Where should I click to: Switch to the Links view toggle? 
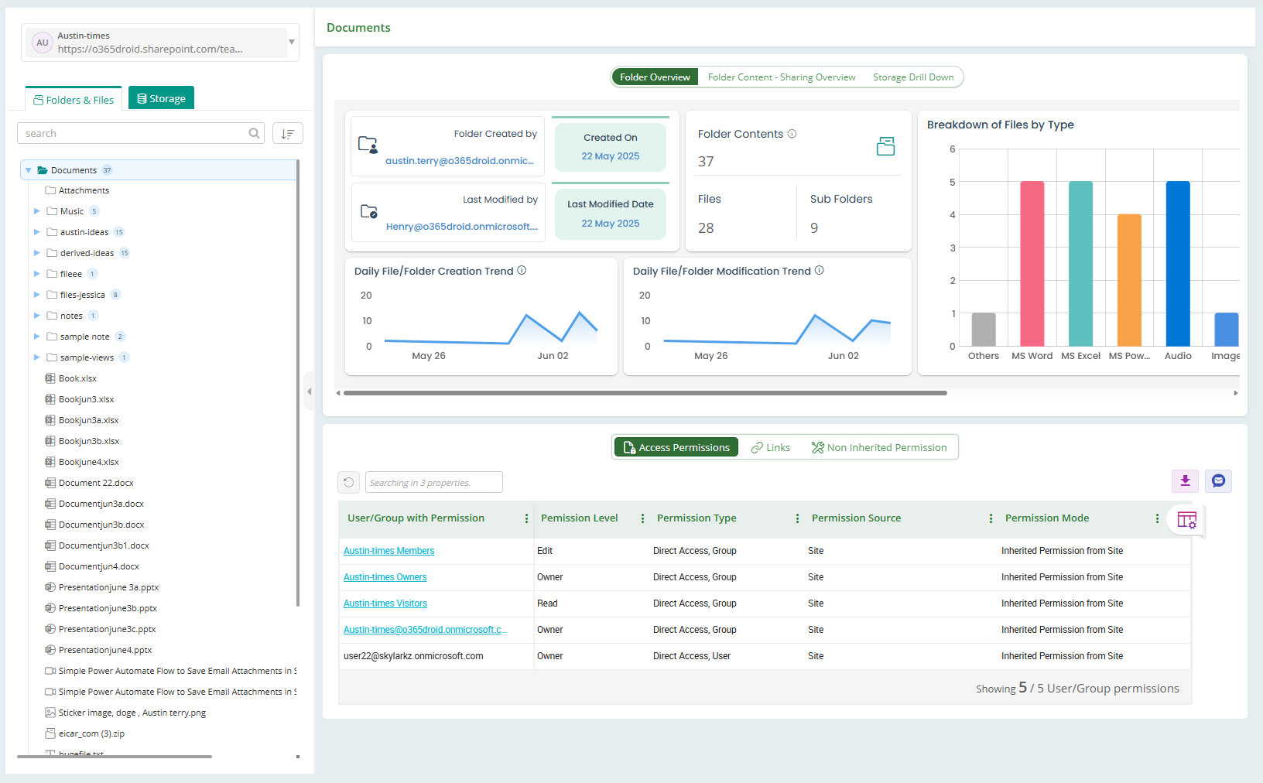pyautogui.click(x=770, y=446)
